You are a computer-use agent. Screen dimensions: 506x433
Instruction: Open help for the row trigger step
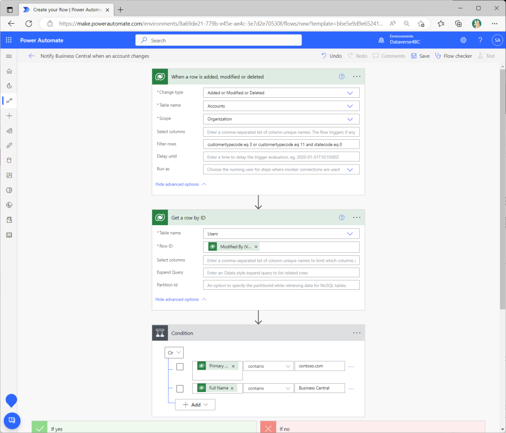pyautogui.click(x=341, y=77)
